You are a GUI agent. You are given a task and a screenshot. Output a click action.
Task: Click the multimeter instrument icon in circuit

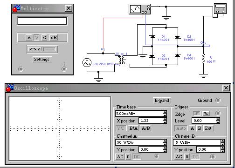coord(220,9)
